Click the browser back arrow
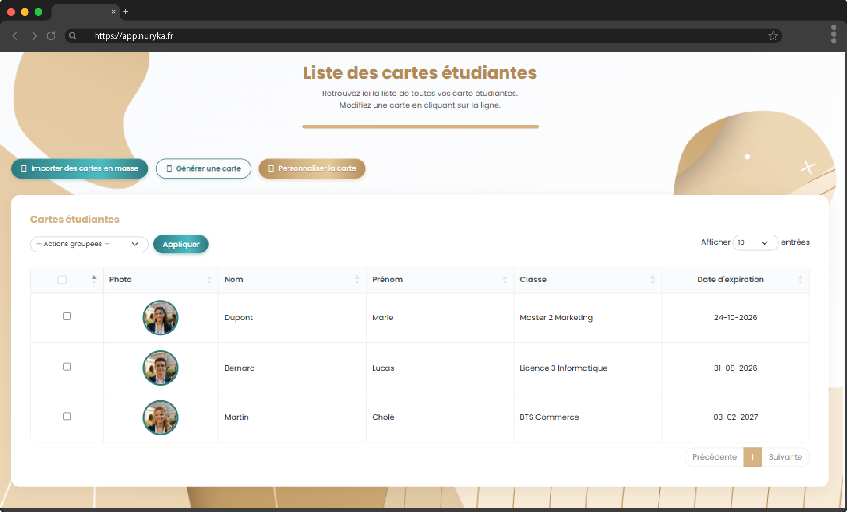 [x=15, y=36]
